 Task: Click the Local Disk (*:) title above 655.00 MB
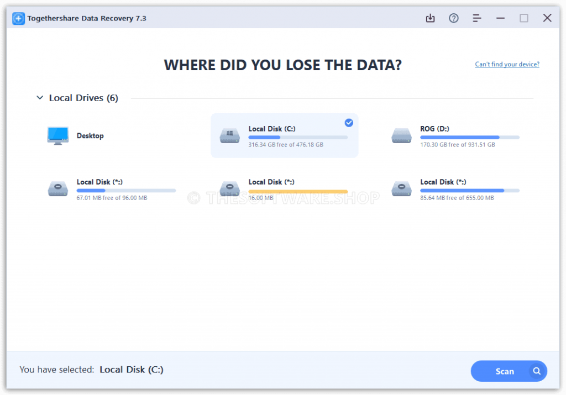443,182
